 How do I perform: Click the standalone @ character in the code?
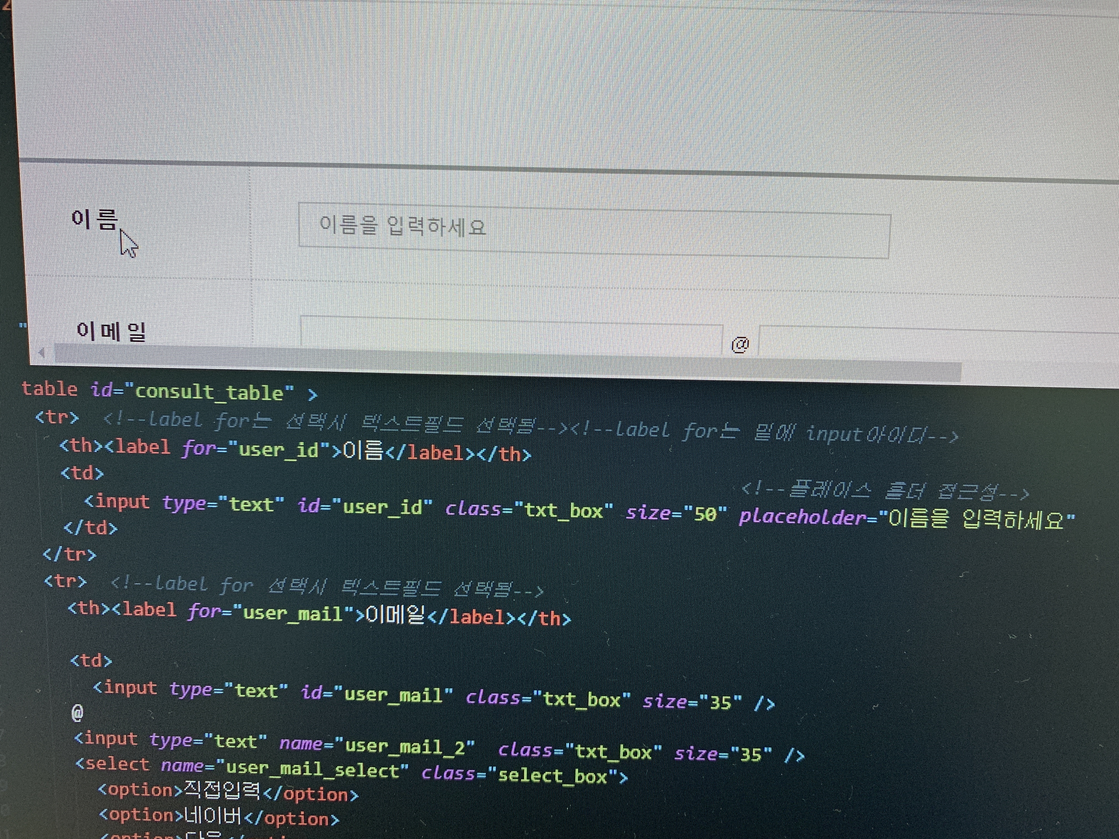tap(77, 713)
